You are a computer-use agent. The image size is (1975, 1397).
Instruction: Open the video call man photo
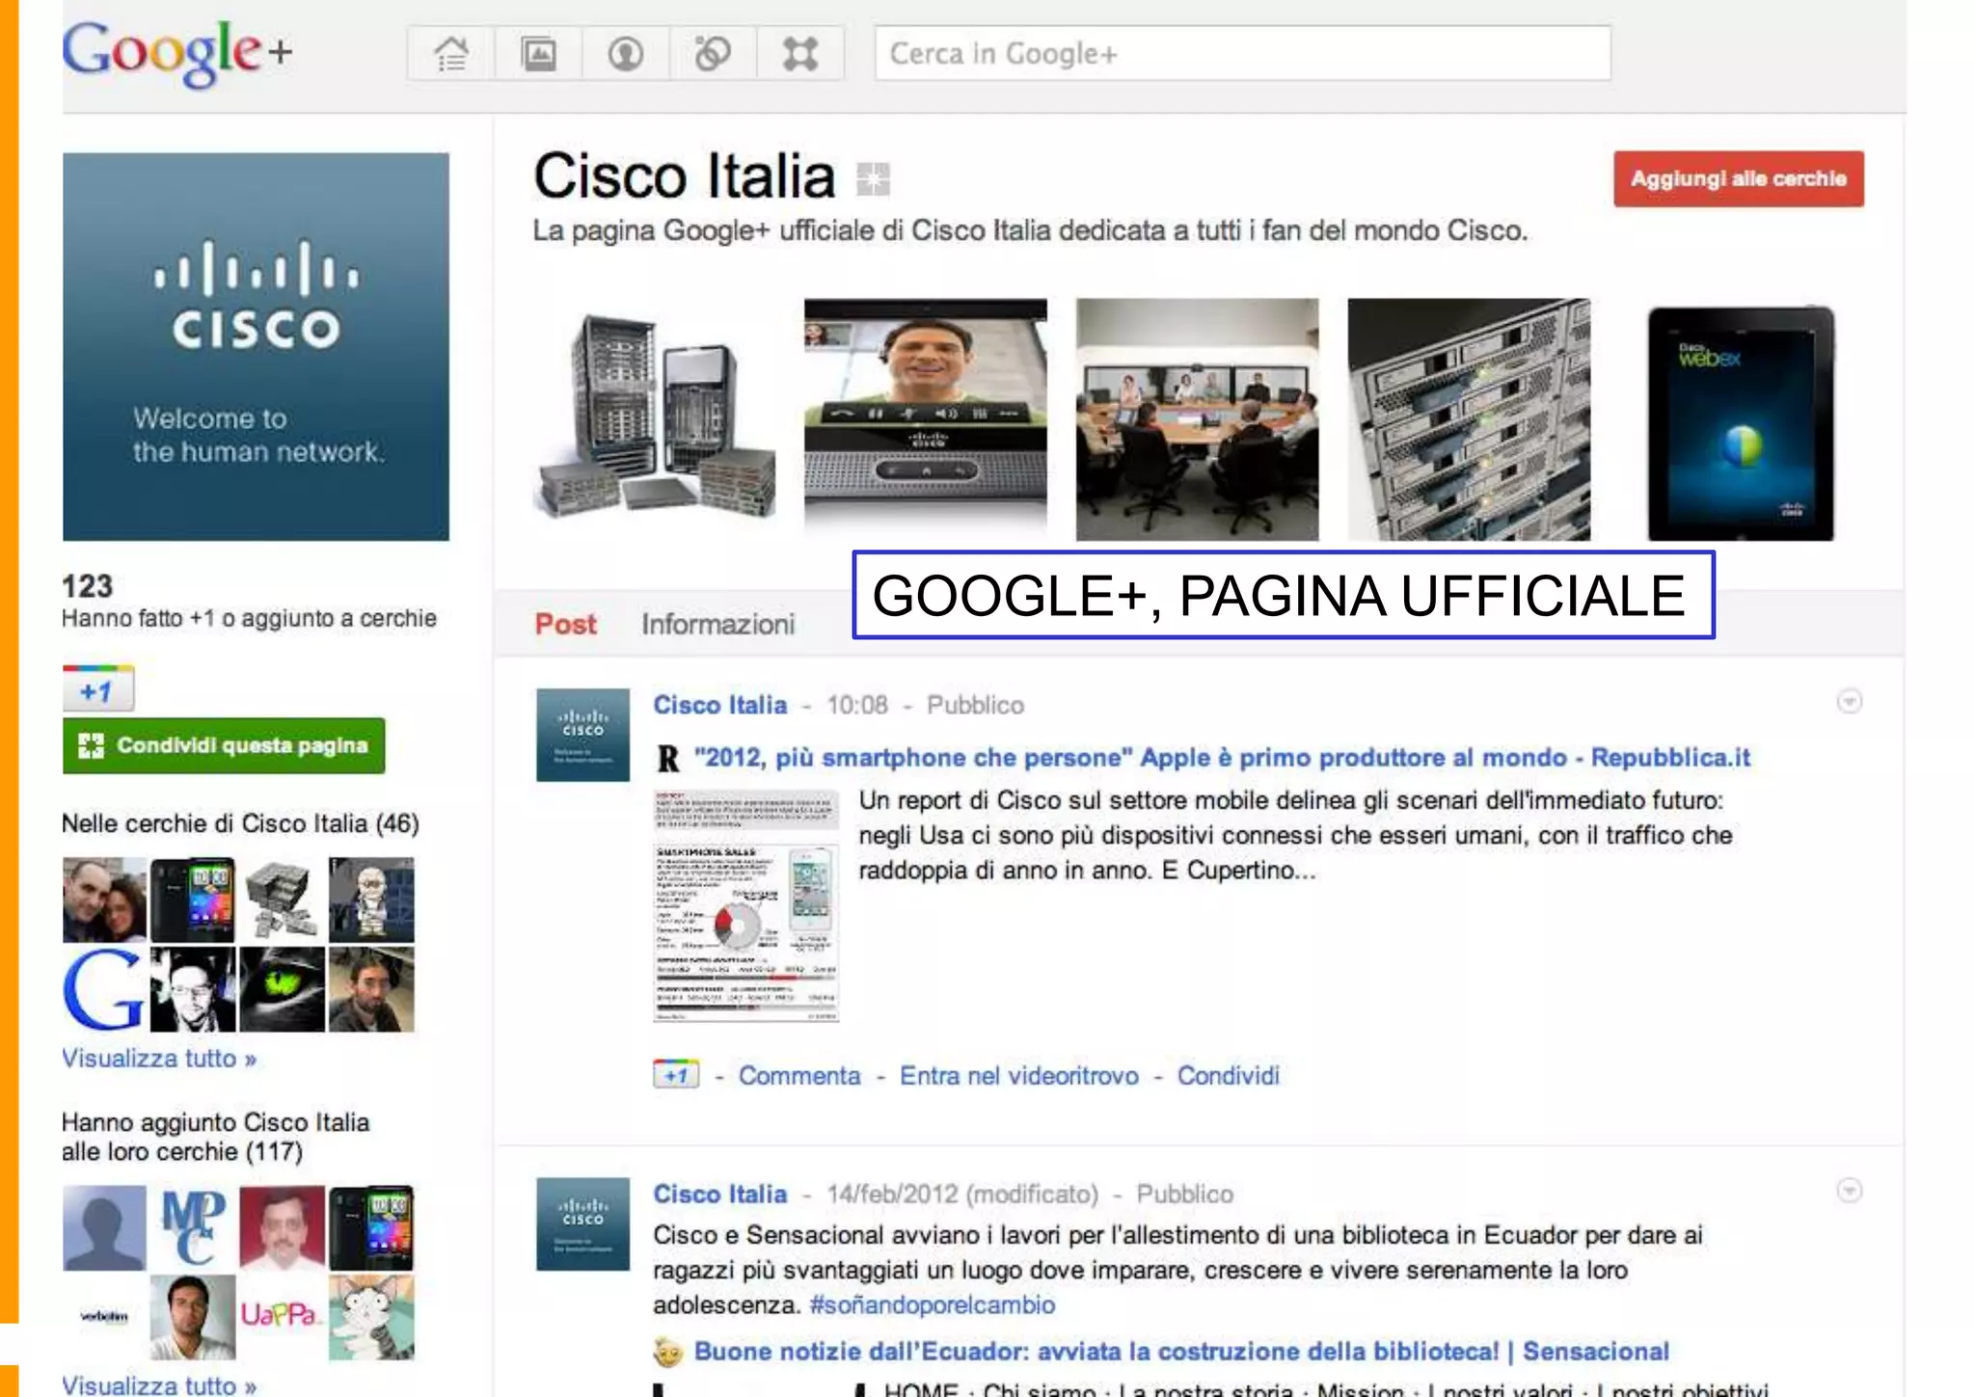click(925, 418)
